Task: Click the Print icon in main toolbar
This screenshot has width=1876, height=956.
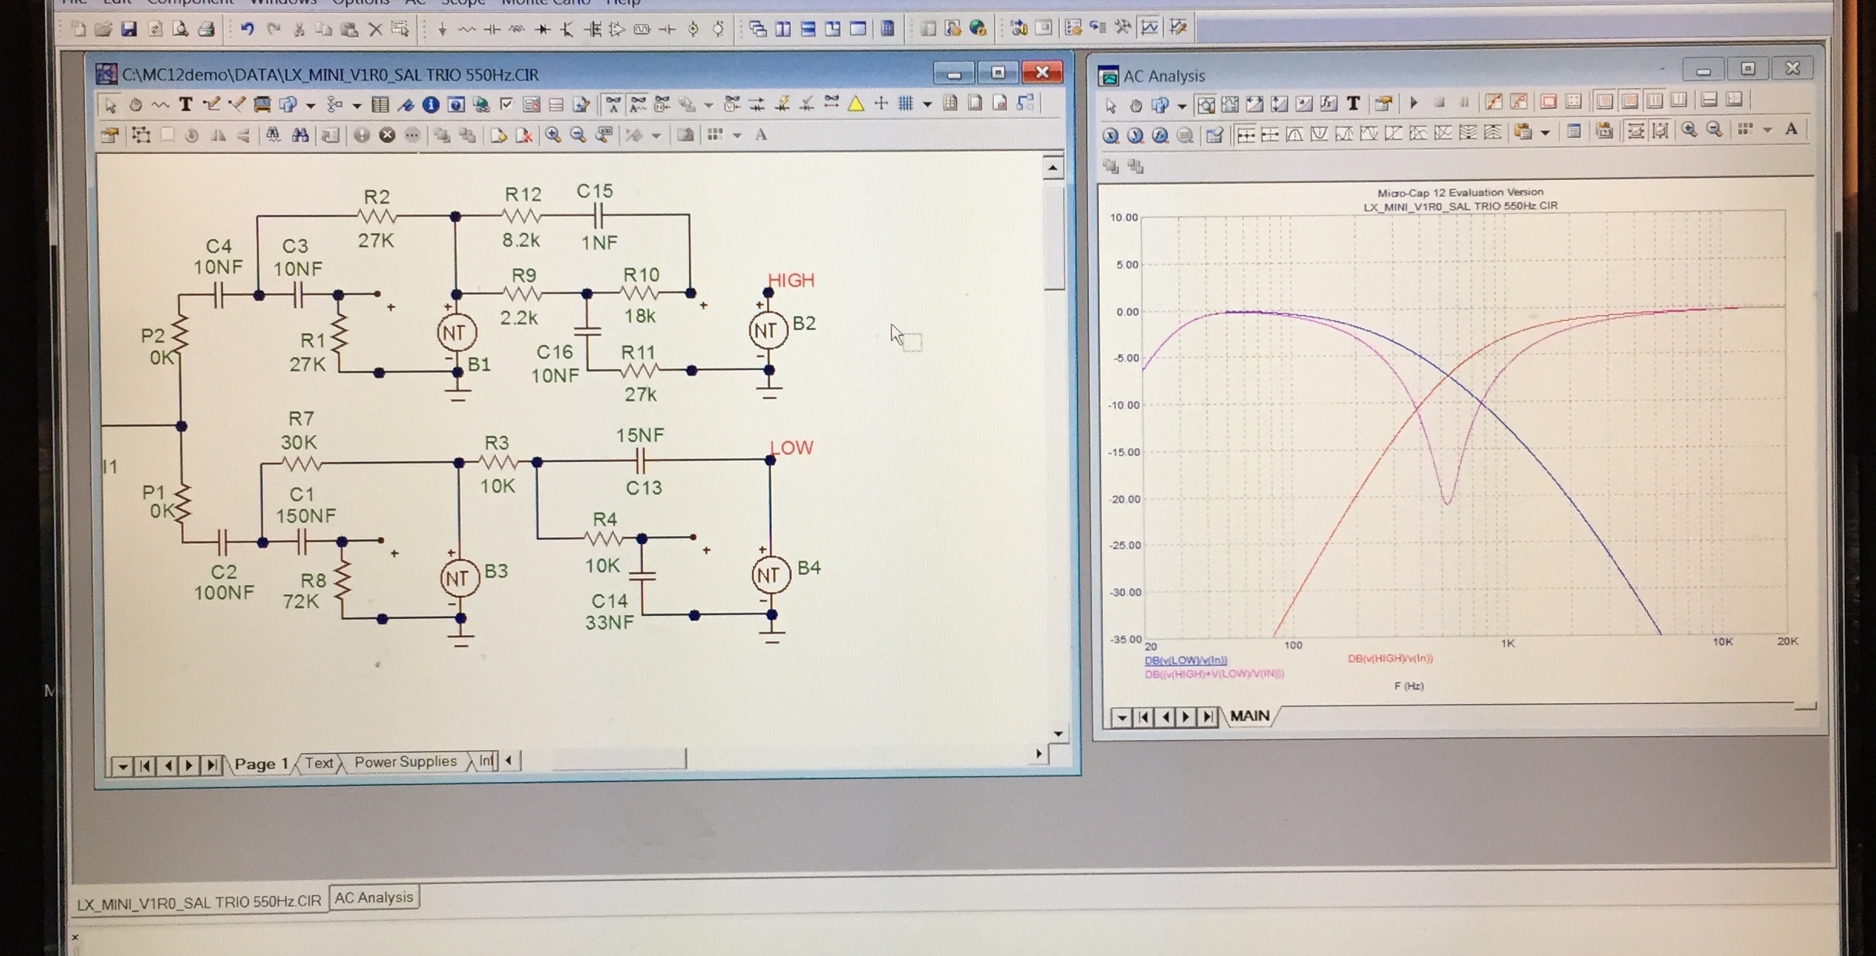Action: (x=205, y=29)
